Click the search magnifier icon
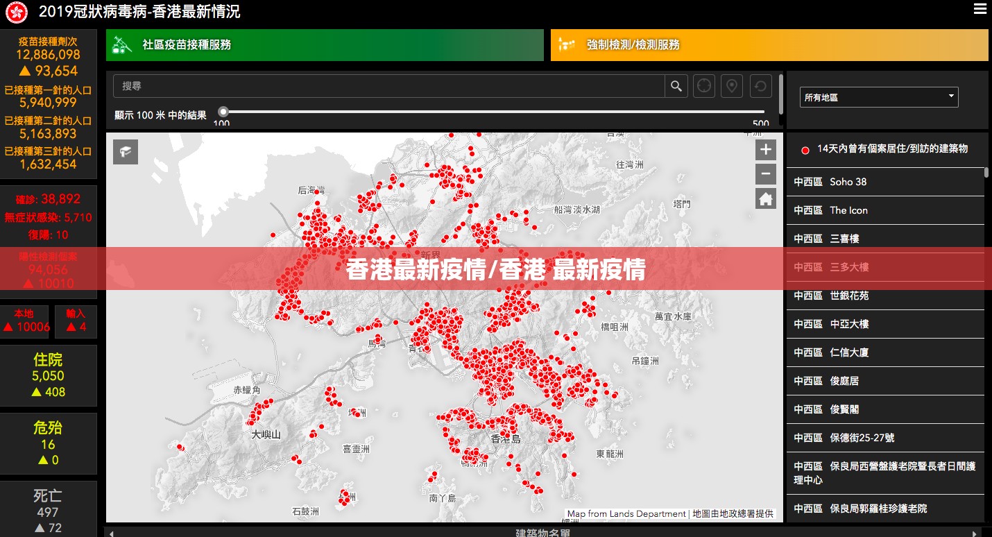 click(676, 86)
